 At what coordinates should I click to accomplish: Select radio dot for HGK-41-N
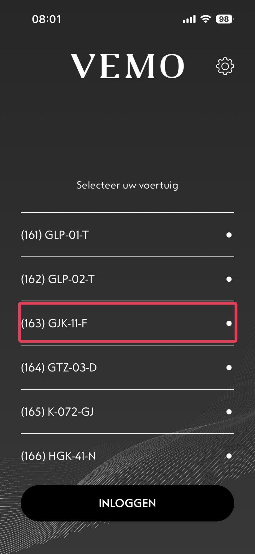(x=229, y=456)
